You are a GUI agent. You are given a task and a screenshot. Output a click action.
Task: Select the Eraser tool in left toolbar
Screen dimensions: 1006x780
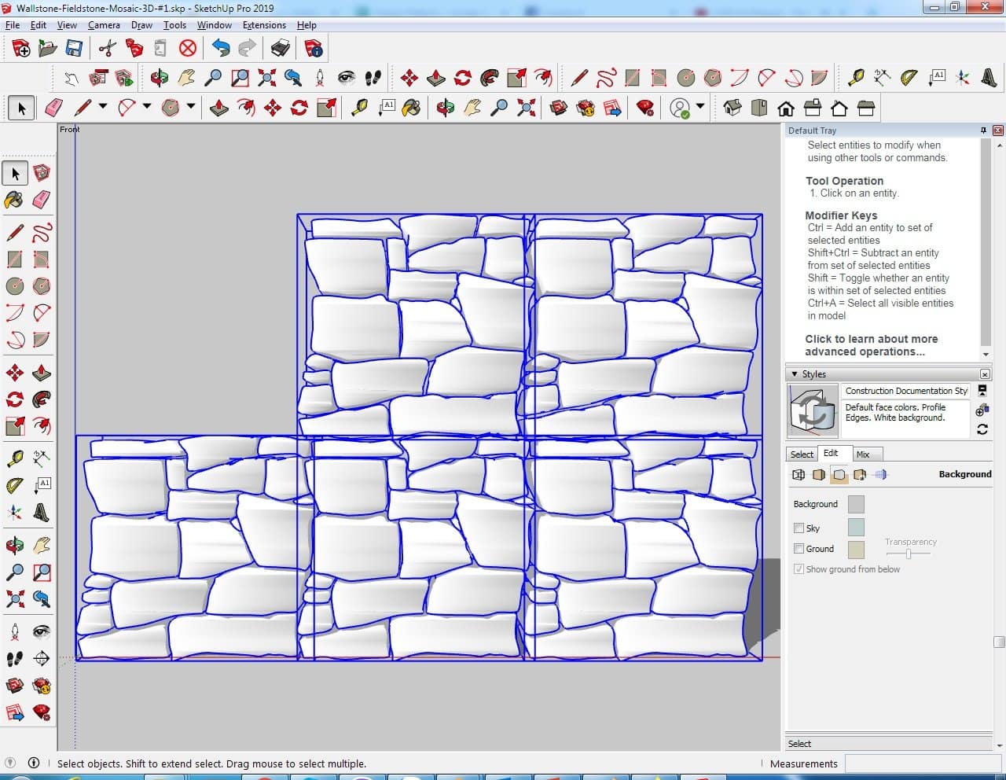(42, 200)
